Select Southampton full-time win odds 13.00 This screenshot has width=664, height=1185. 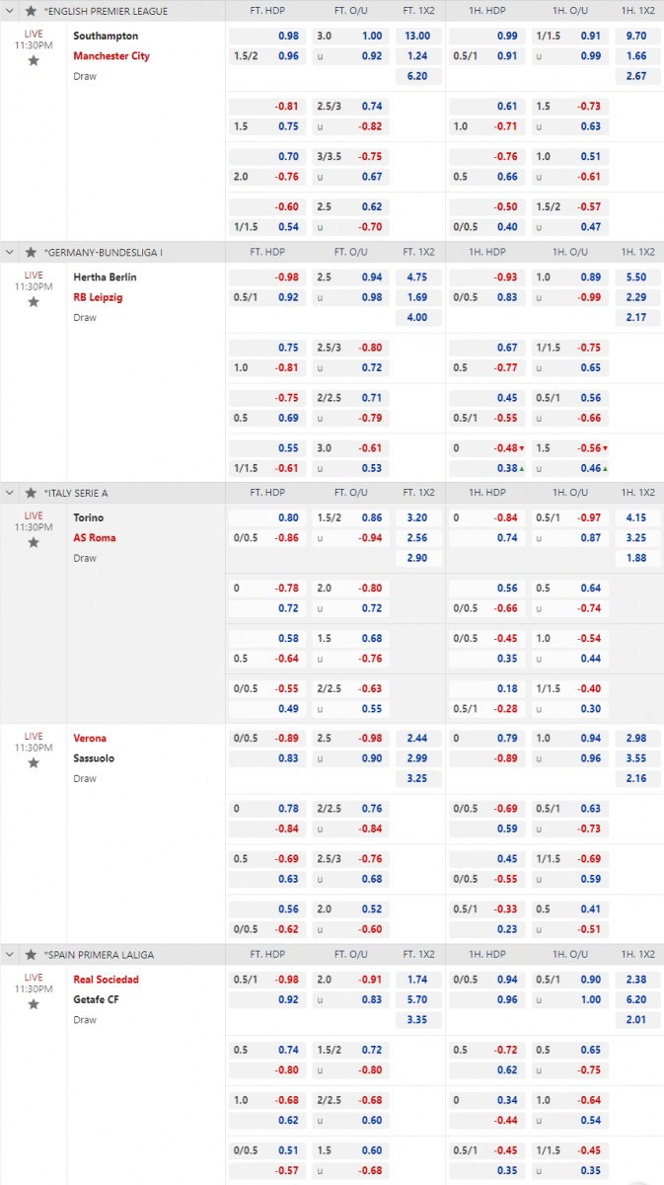(x=417, y=36)
